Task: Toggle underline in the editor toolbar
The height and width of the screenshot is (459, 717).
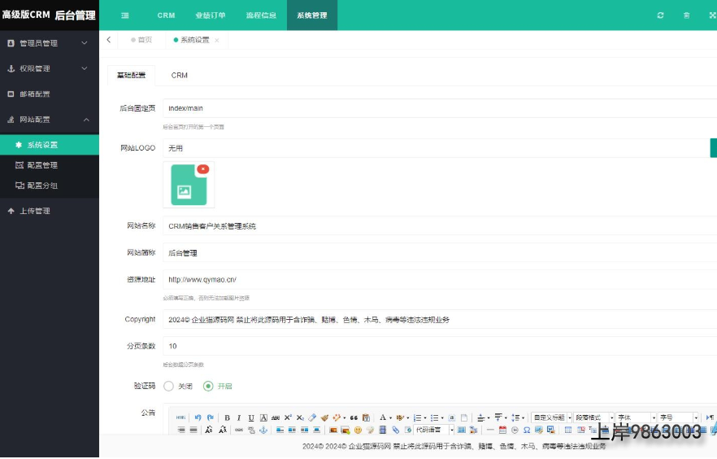Action: coord(251,417)
